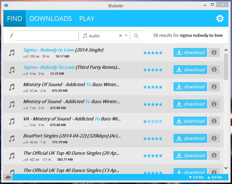
Task: Click the download speed indicator 0,0 B/s
Action: click(x=196, y=177)
